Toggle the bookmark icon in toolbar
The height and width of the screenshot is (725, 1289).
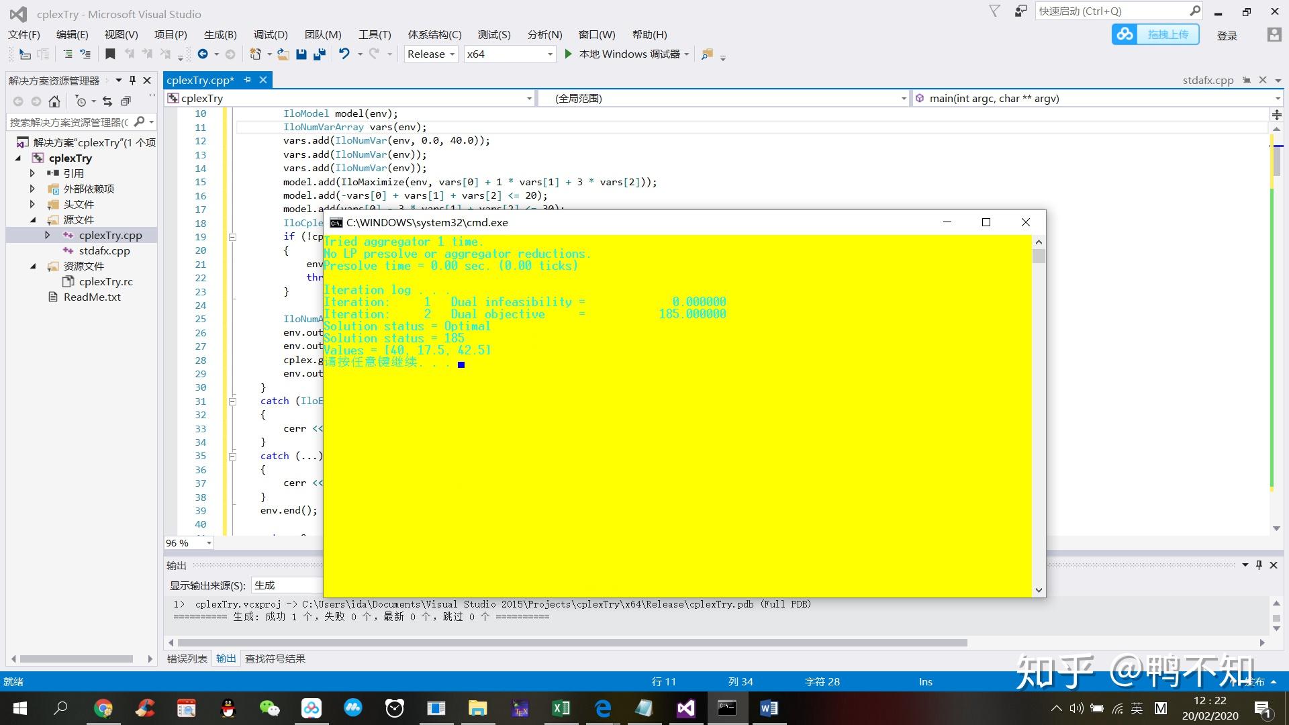[x=111, y=54]
